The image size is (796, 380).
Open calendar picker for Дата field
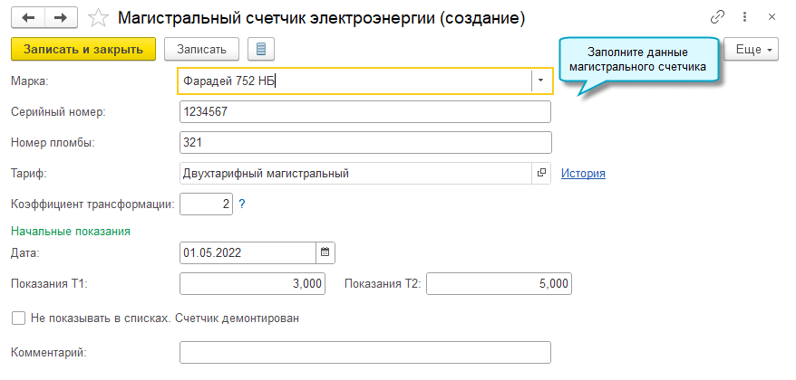[x=325, y=252]
